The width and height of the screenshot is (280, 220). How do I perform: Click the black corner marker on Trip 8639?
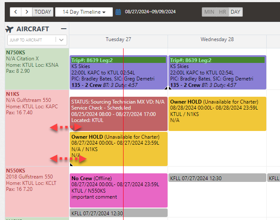coord(166,88)
